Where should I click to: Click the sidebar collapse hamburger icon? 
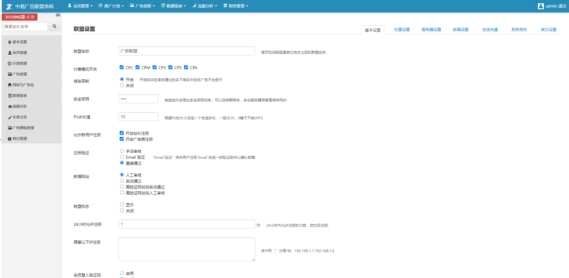coord(58,15)
